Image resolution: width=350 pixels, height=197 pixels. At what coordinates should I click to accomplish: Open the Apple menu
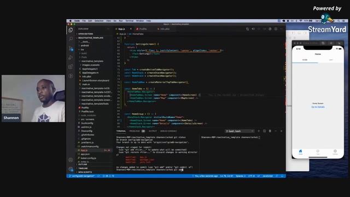70,21
